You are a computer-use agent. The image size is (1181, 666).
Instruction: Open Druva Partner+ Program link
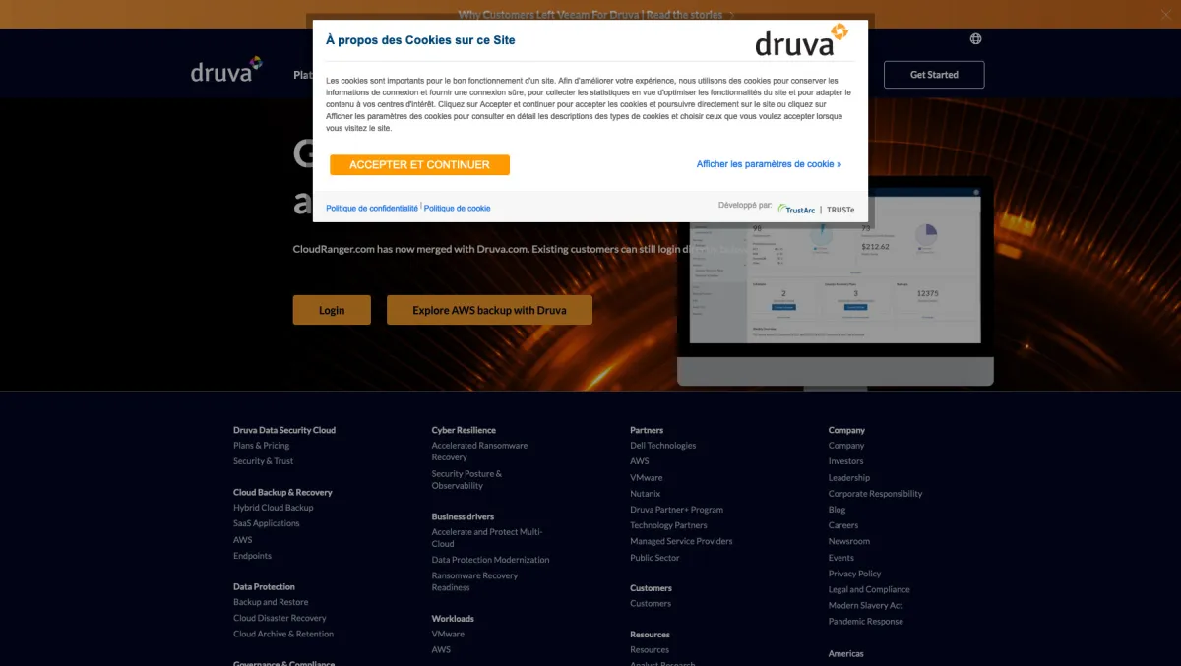[676, 510]
